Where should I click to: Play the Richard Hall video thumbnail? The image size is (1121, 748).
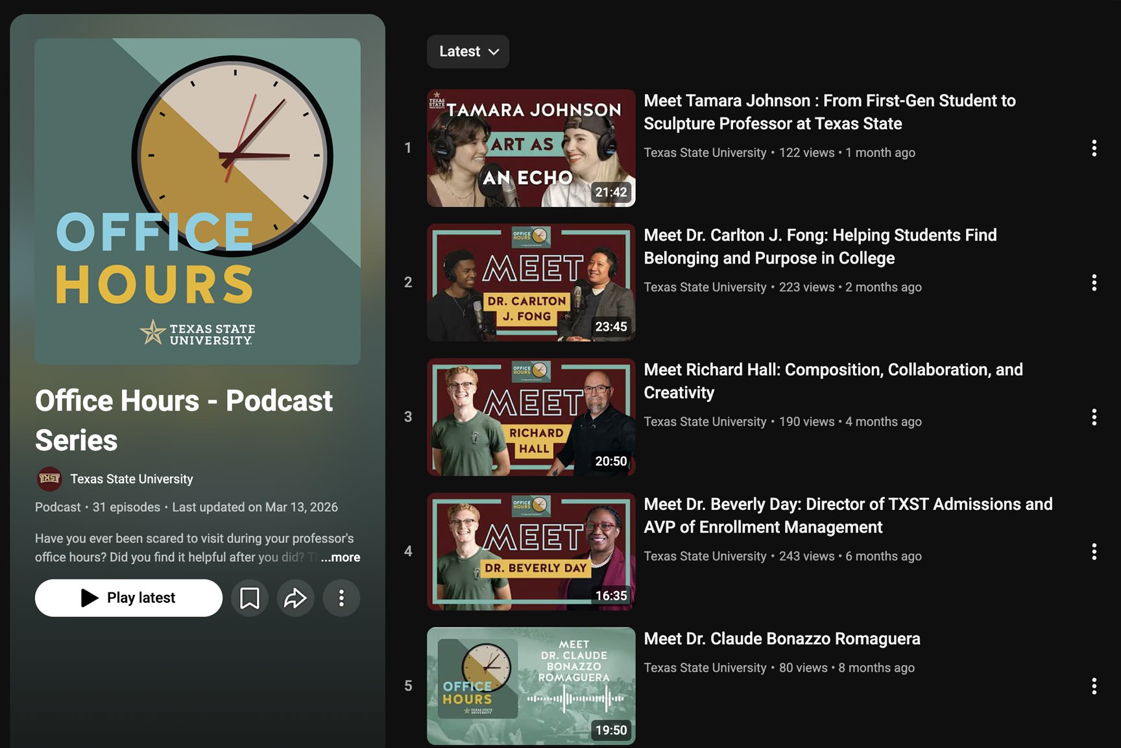tap(531, 417)
